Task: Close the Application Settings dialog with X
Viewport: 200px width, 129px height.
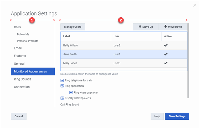Action: (195, 5)
